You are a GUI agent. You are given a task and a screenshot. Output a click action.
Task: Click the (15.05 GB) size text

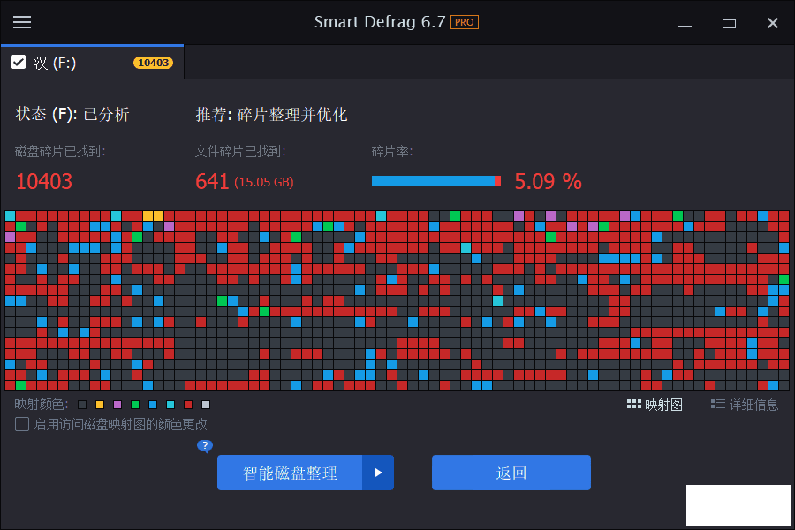click(263, 182)
